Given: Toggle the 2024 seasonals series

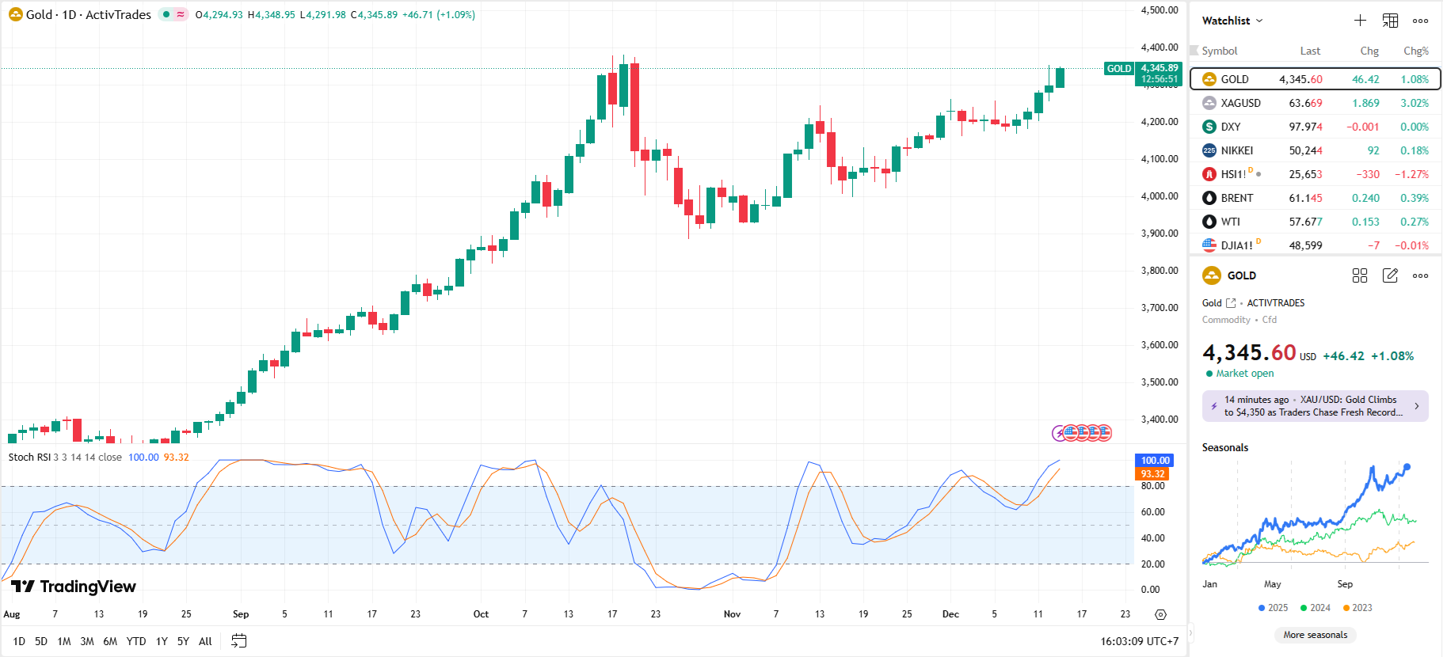Looking at the screenshot, I should click(x=1315, y=608).
